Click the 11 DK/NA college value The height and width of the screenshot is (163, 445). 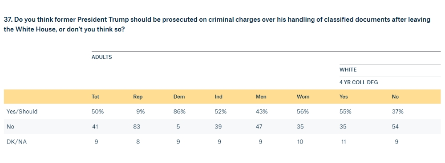click(x=344, y=142)
